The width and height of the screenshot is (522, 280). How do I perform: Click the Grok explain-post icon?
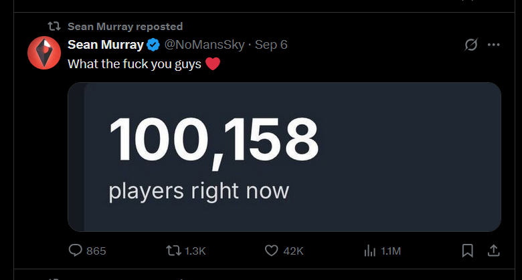[471, 45]
